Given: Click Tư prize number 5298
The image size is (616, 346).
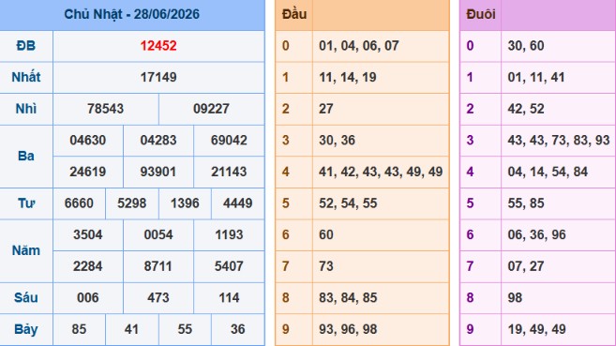Looking at the screenshot, I should point(131,203).
